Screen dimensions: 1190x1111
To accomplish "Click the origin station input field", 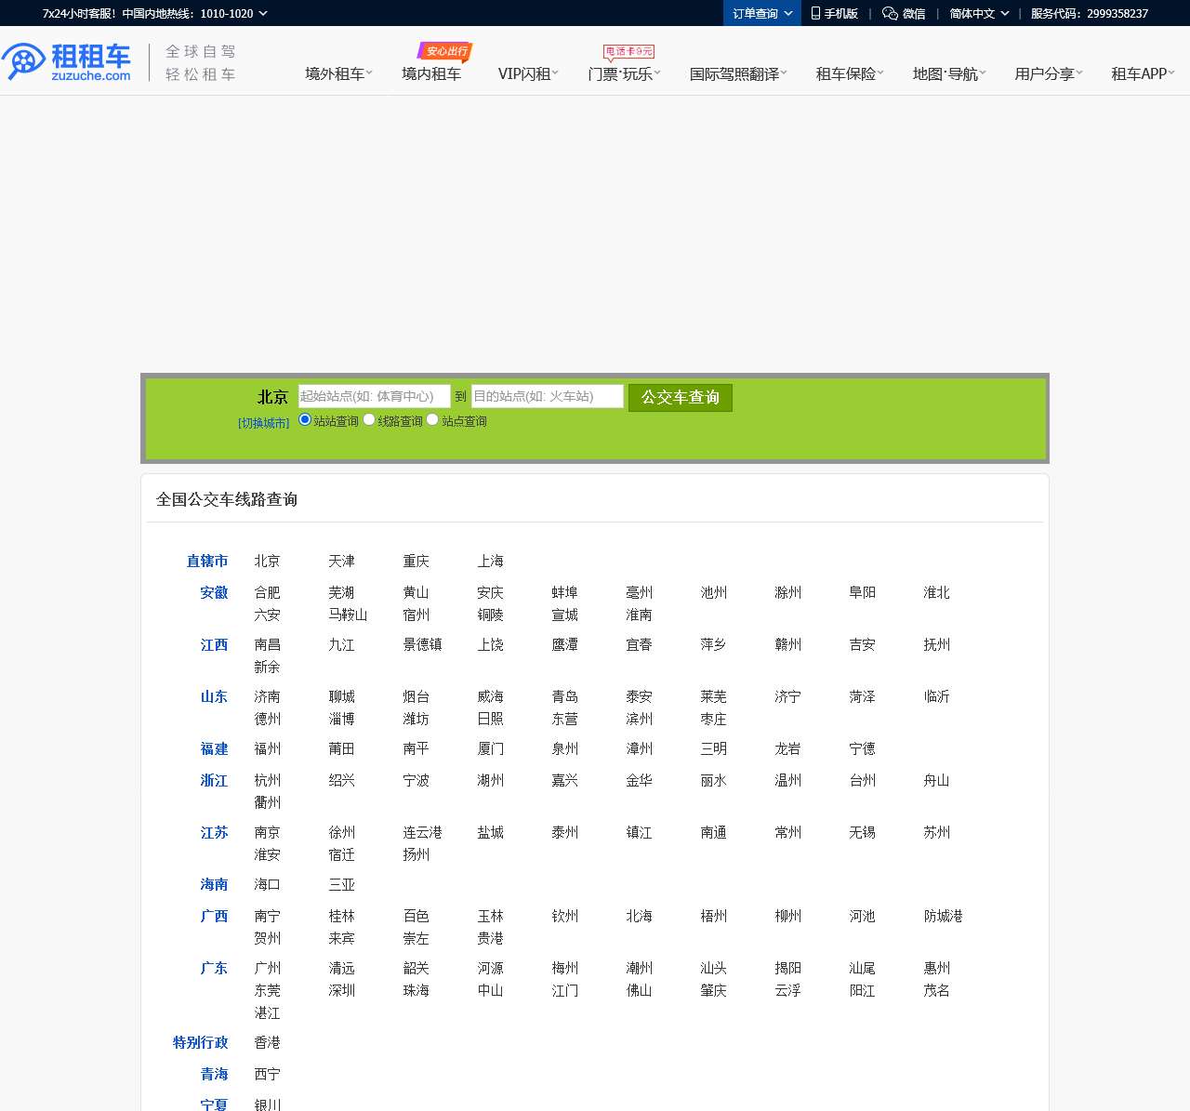I will pos(375,396).
